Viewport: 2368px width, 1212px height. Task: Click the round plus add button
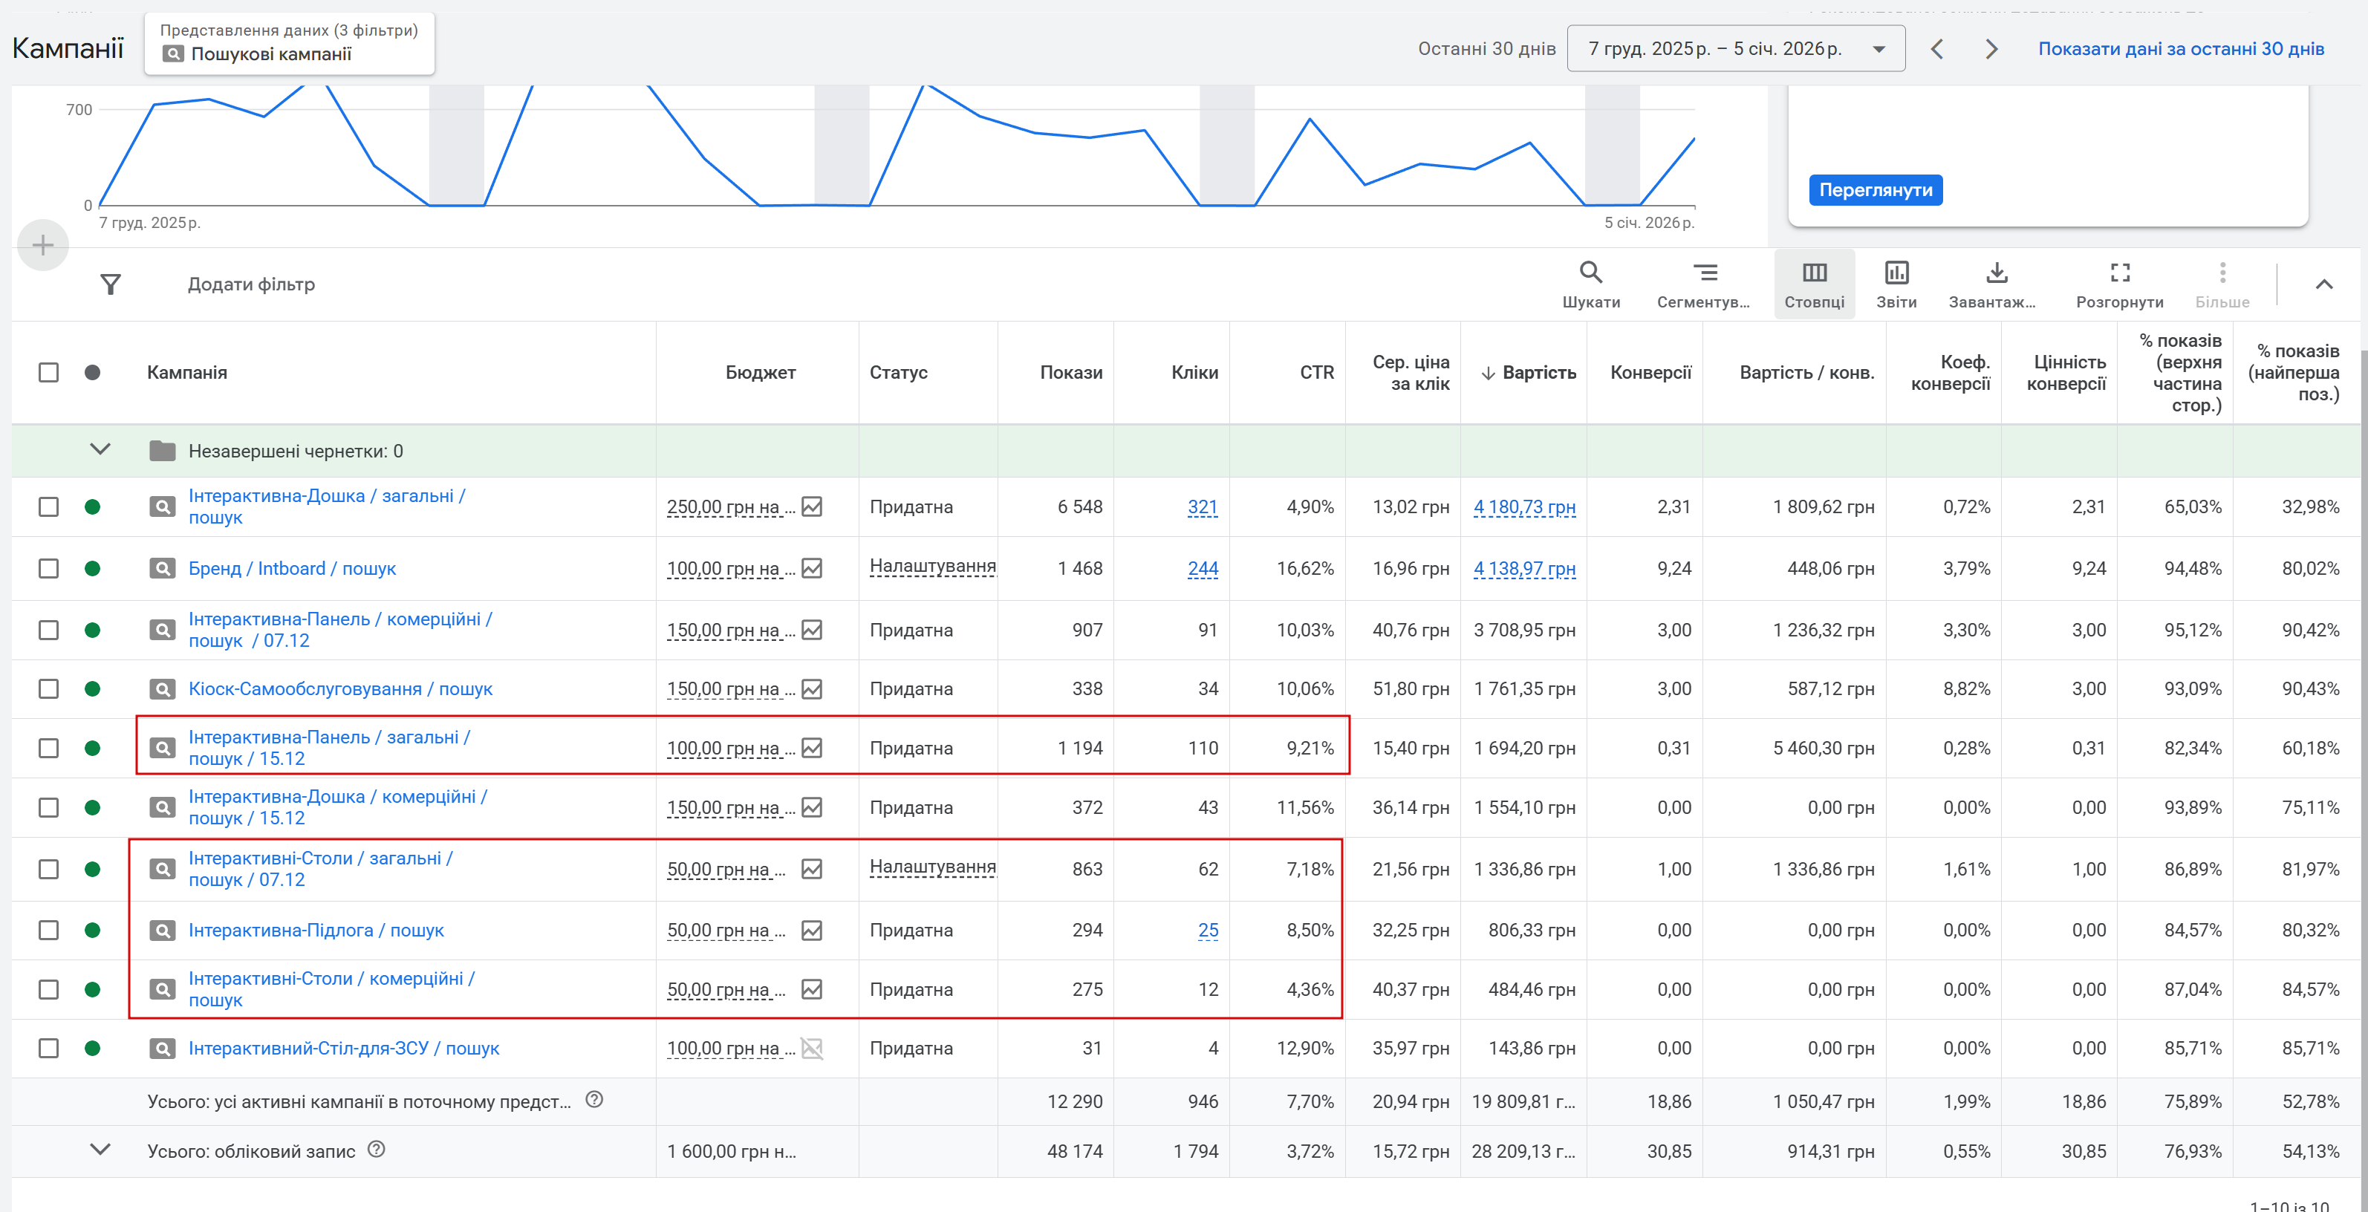(x=42, y=245)
